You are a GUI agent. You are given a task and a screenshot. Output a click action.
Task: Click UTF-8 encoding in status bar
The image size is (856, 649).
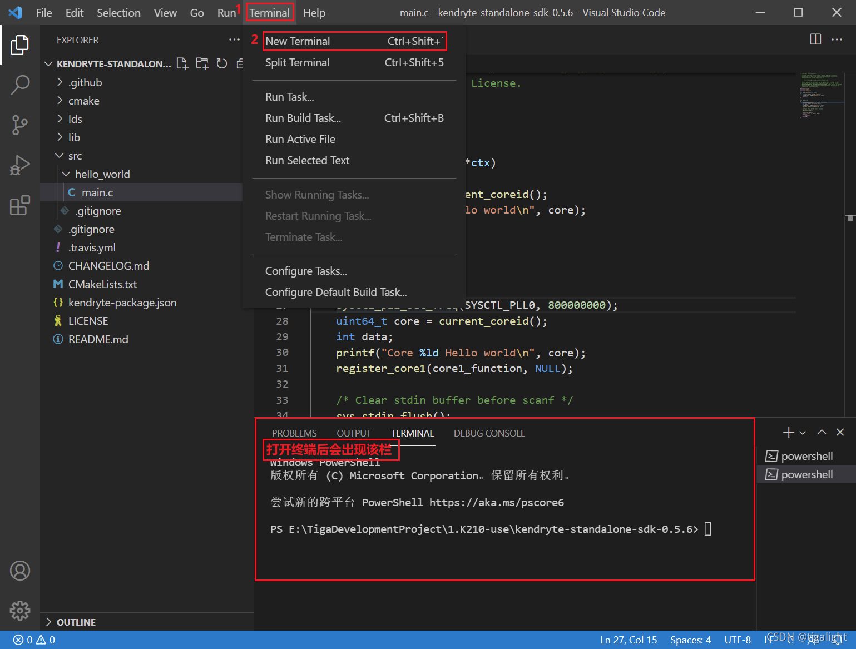click(738, 640)
